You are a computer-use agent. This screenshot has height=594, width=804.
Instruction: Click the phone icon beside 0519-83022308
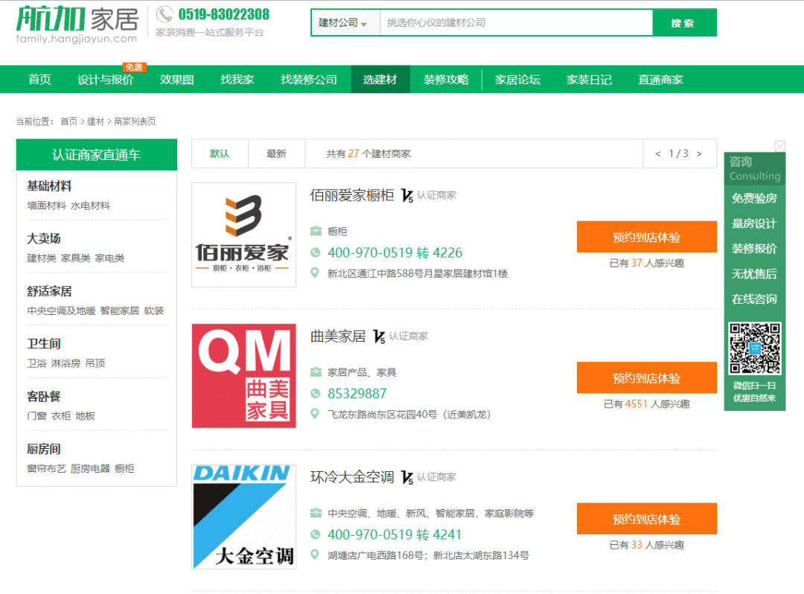165,14
